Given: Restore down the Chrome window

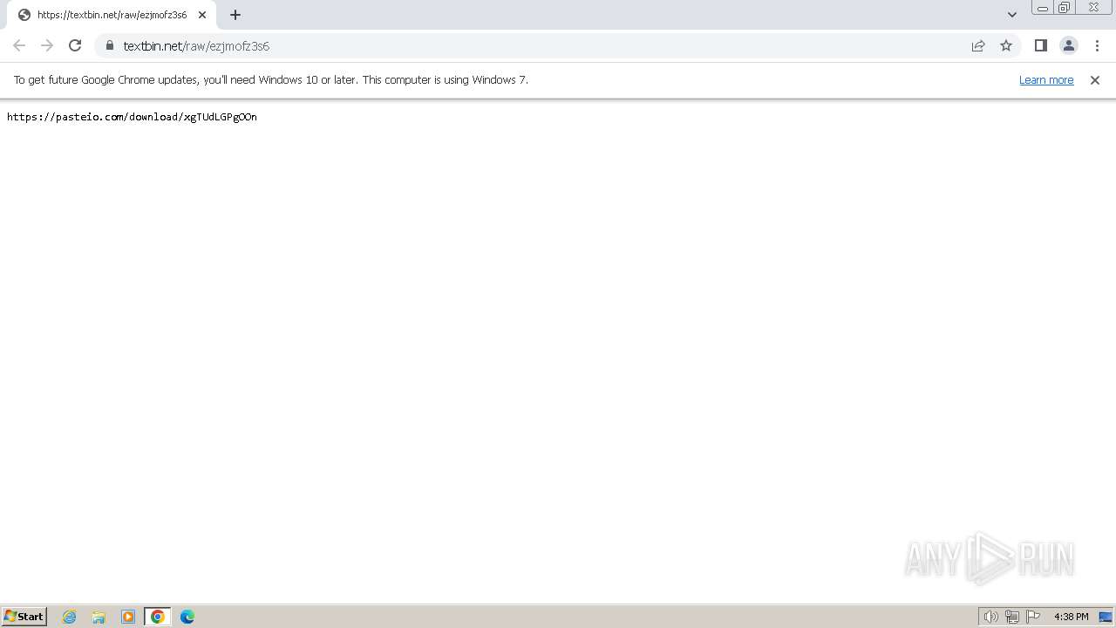Looking at the screenshot, I should coord(1065,8).
